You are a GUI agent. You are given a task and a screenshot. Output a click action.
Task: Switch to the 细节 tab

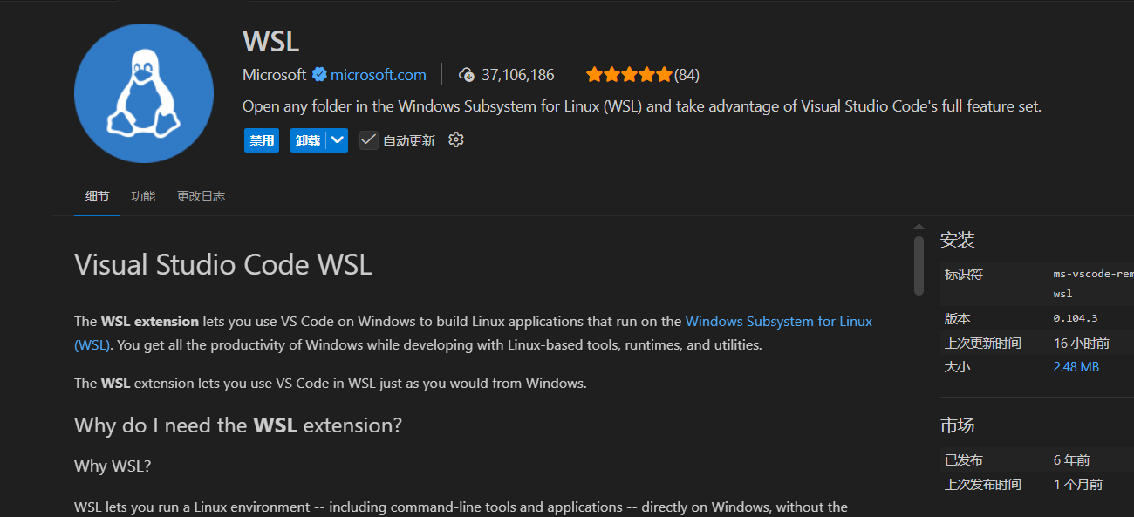[x=97, y=196]
